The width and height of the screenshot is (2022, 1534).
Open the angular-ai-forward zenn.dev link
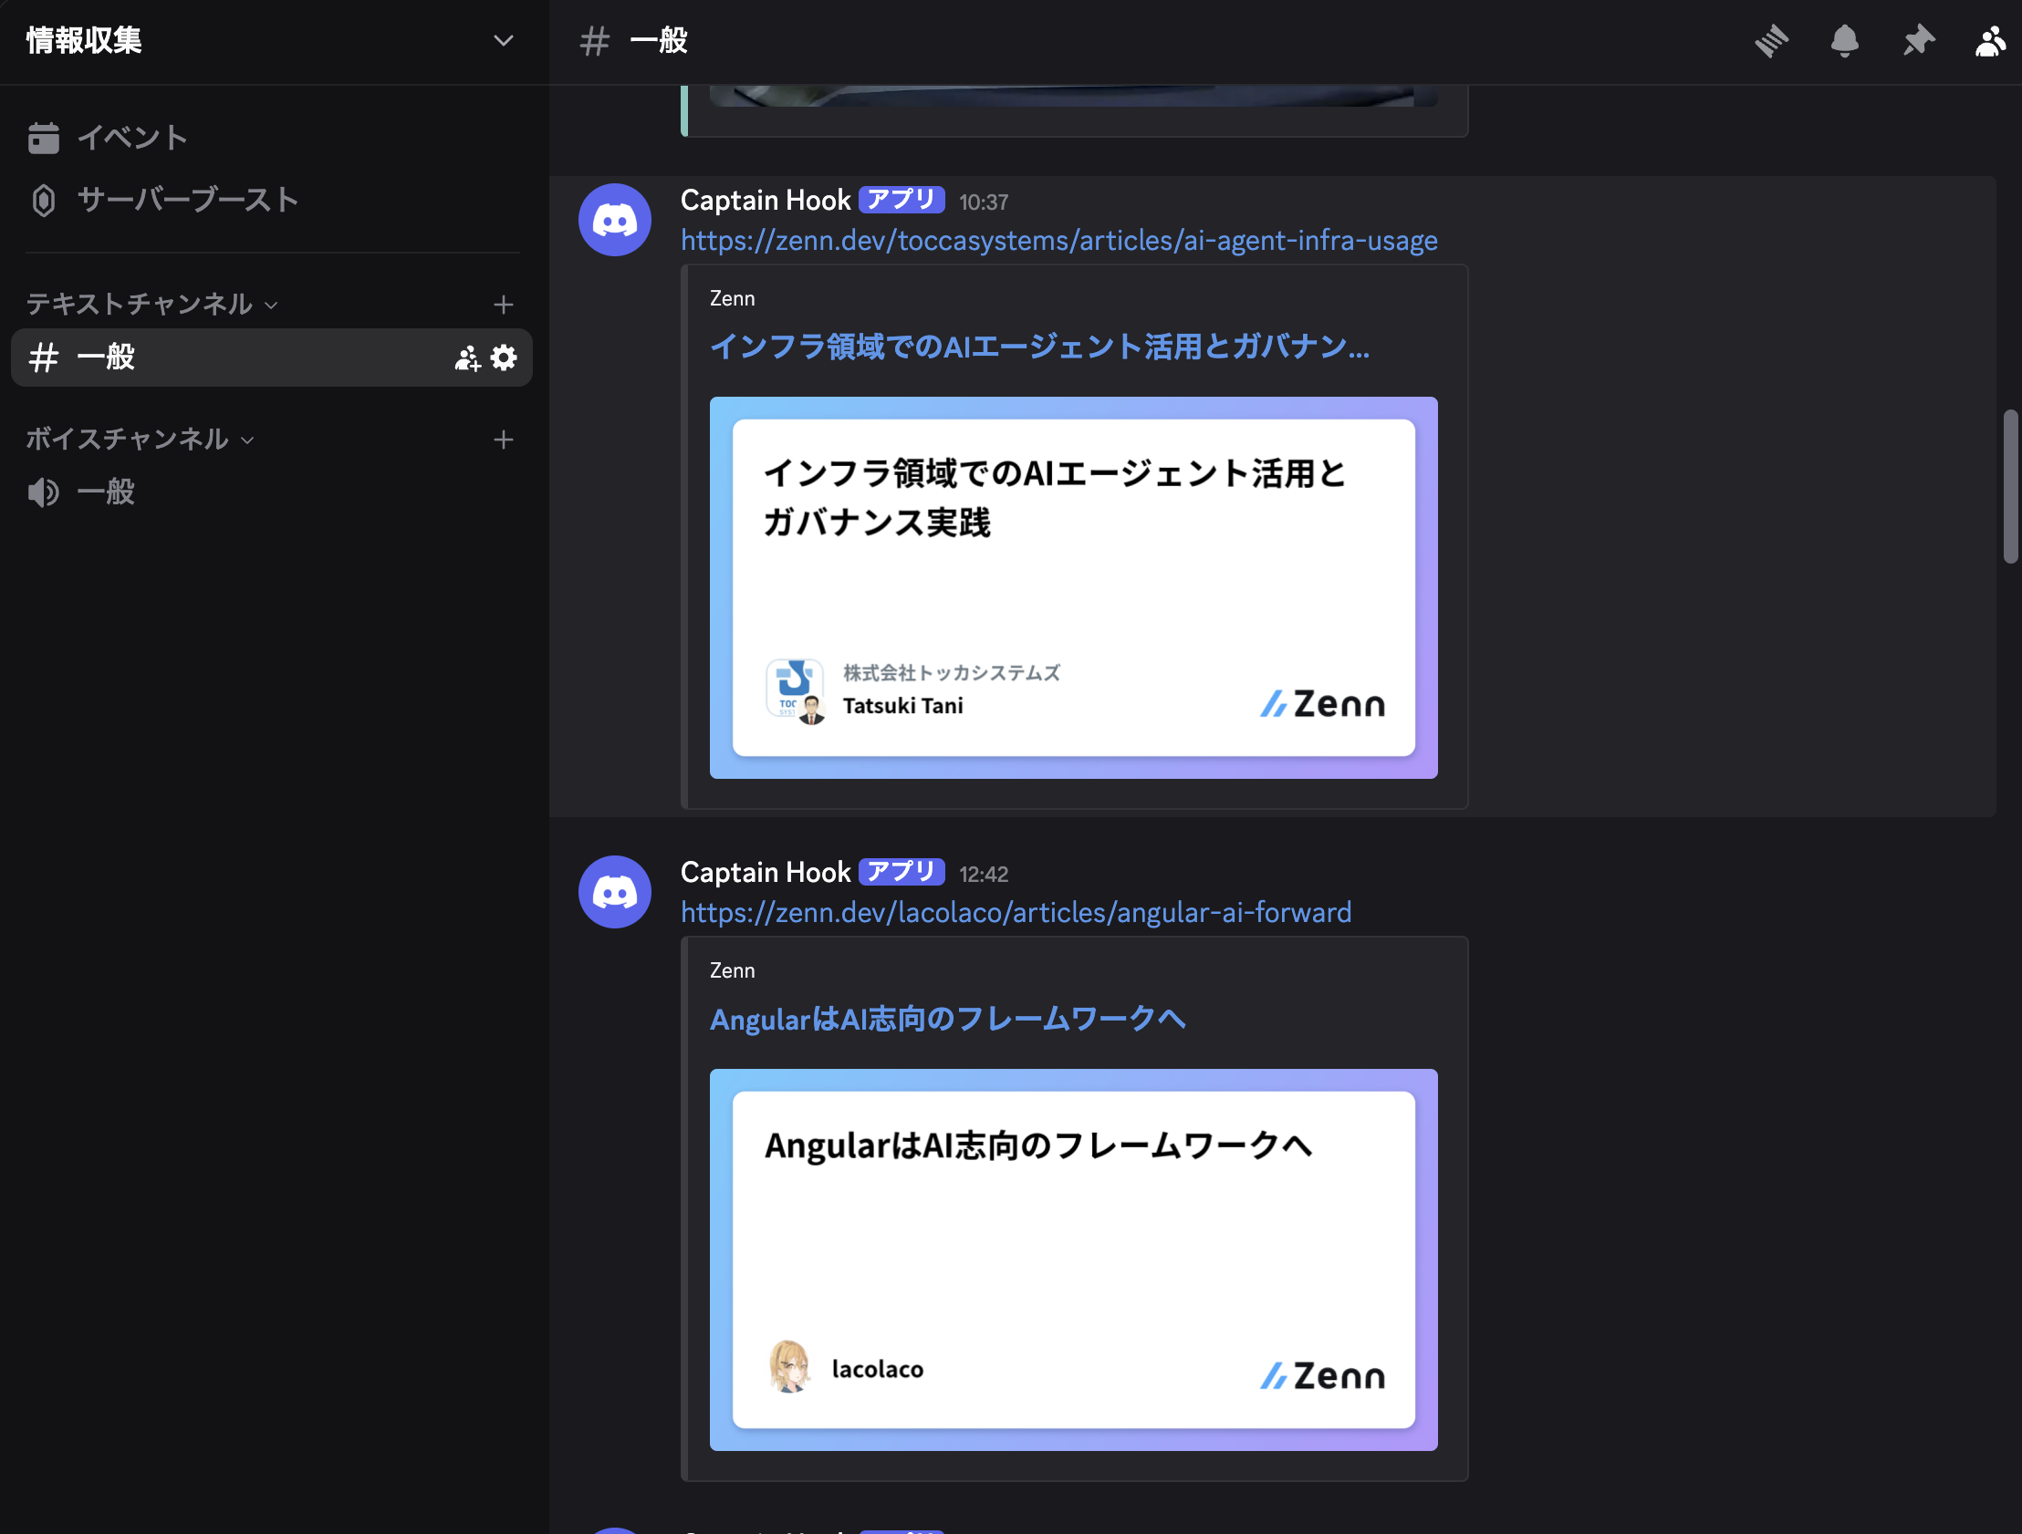coord(1016,912)
